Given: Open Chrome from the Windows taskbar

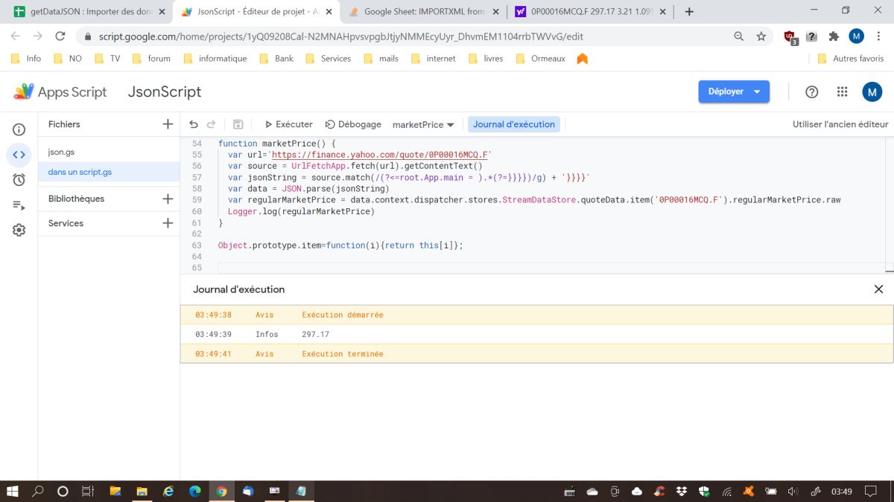Looking at the screenshot, I should click(x=221, y=491).
